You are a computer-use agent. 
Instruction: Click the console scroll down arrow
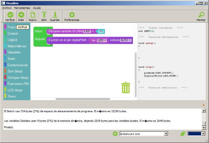(x=203, y=128)
